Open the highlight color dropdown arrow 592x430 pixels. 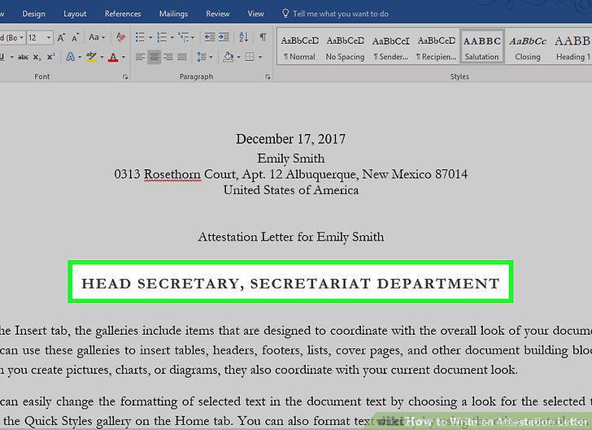click(x=102, y=57)
